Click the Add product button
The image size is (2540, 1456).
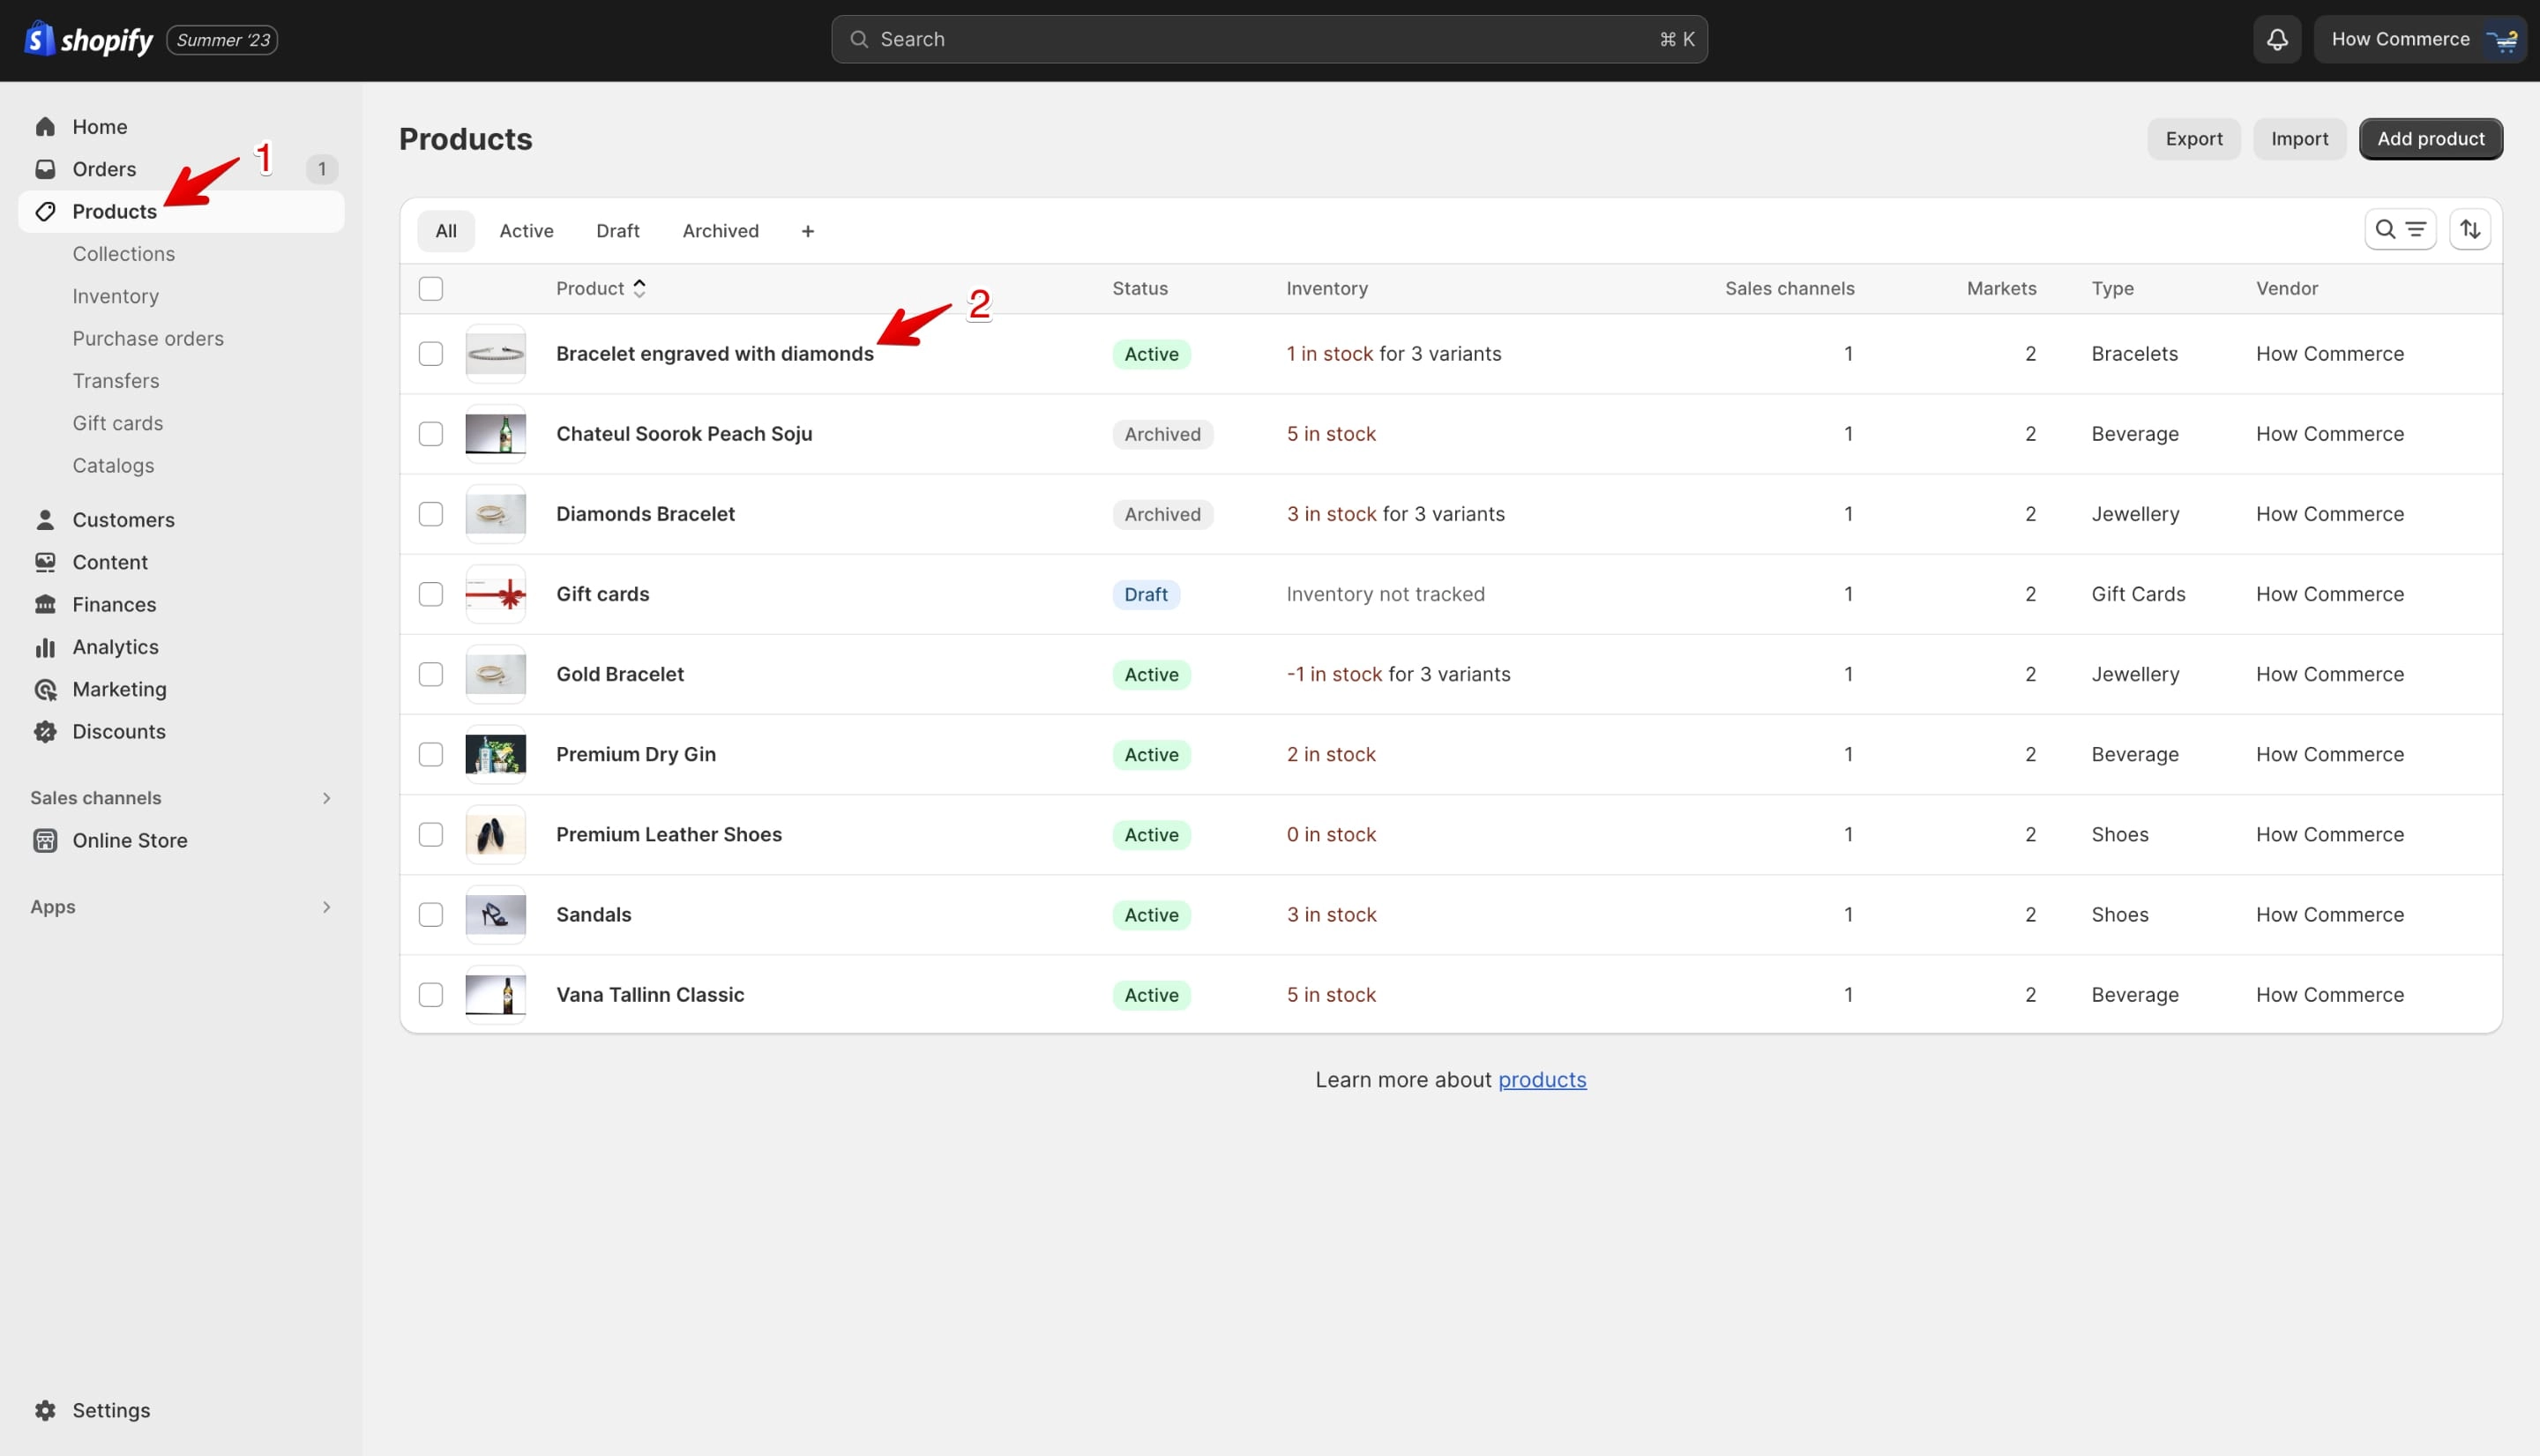pyautogui.click(x=2430, y=139)
